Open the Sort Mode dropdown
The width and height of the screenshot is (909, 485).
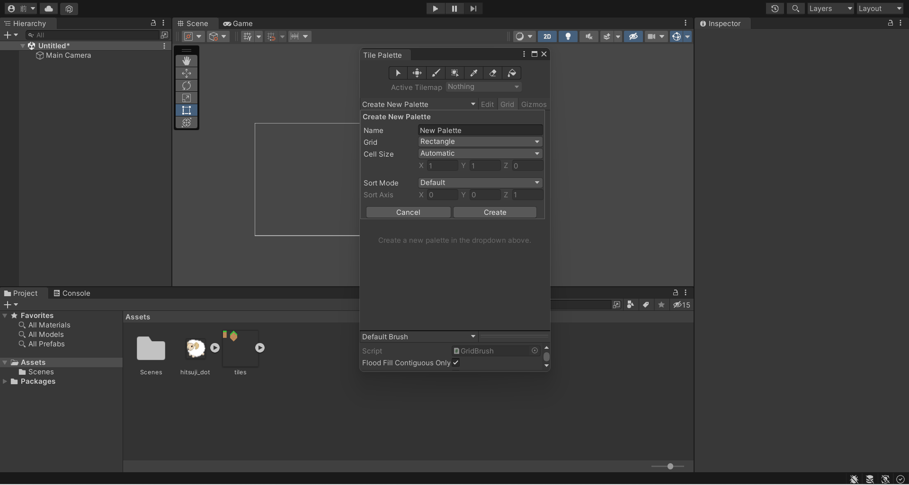click(x=480, y=183)
